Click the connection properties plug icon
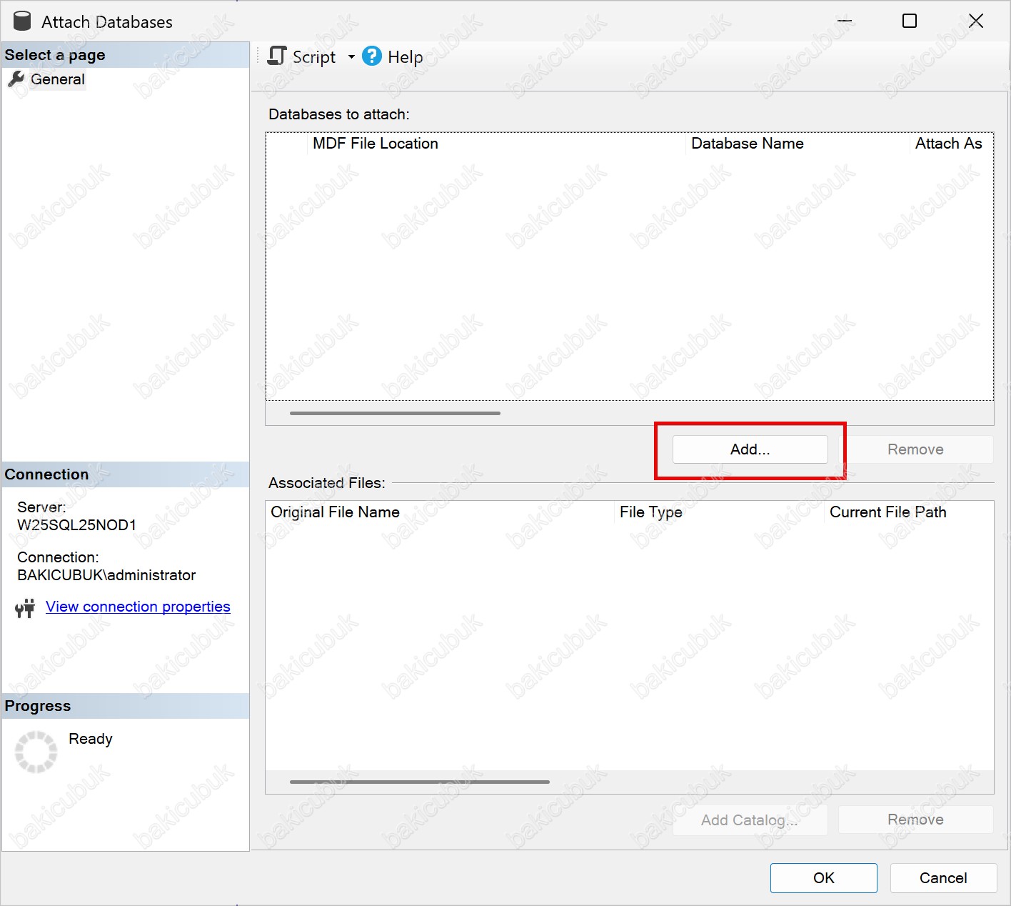Screen dimensions: 1011x906 tap(25, 608)
